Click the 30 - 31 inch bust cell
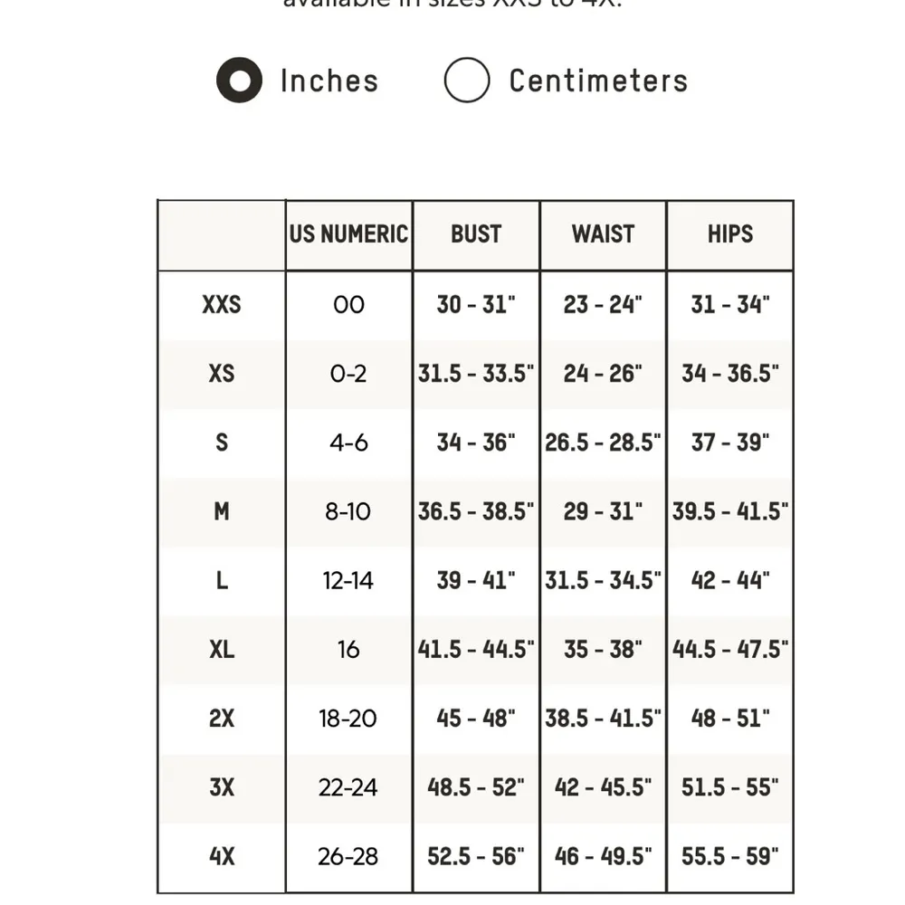This screenshot has height=905, width=905. (477, 305)
